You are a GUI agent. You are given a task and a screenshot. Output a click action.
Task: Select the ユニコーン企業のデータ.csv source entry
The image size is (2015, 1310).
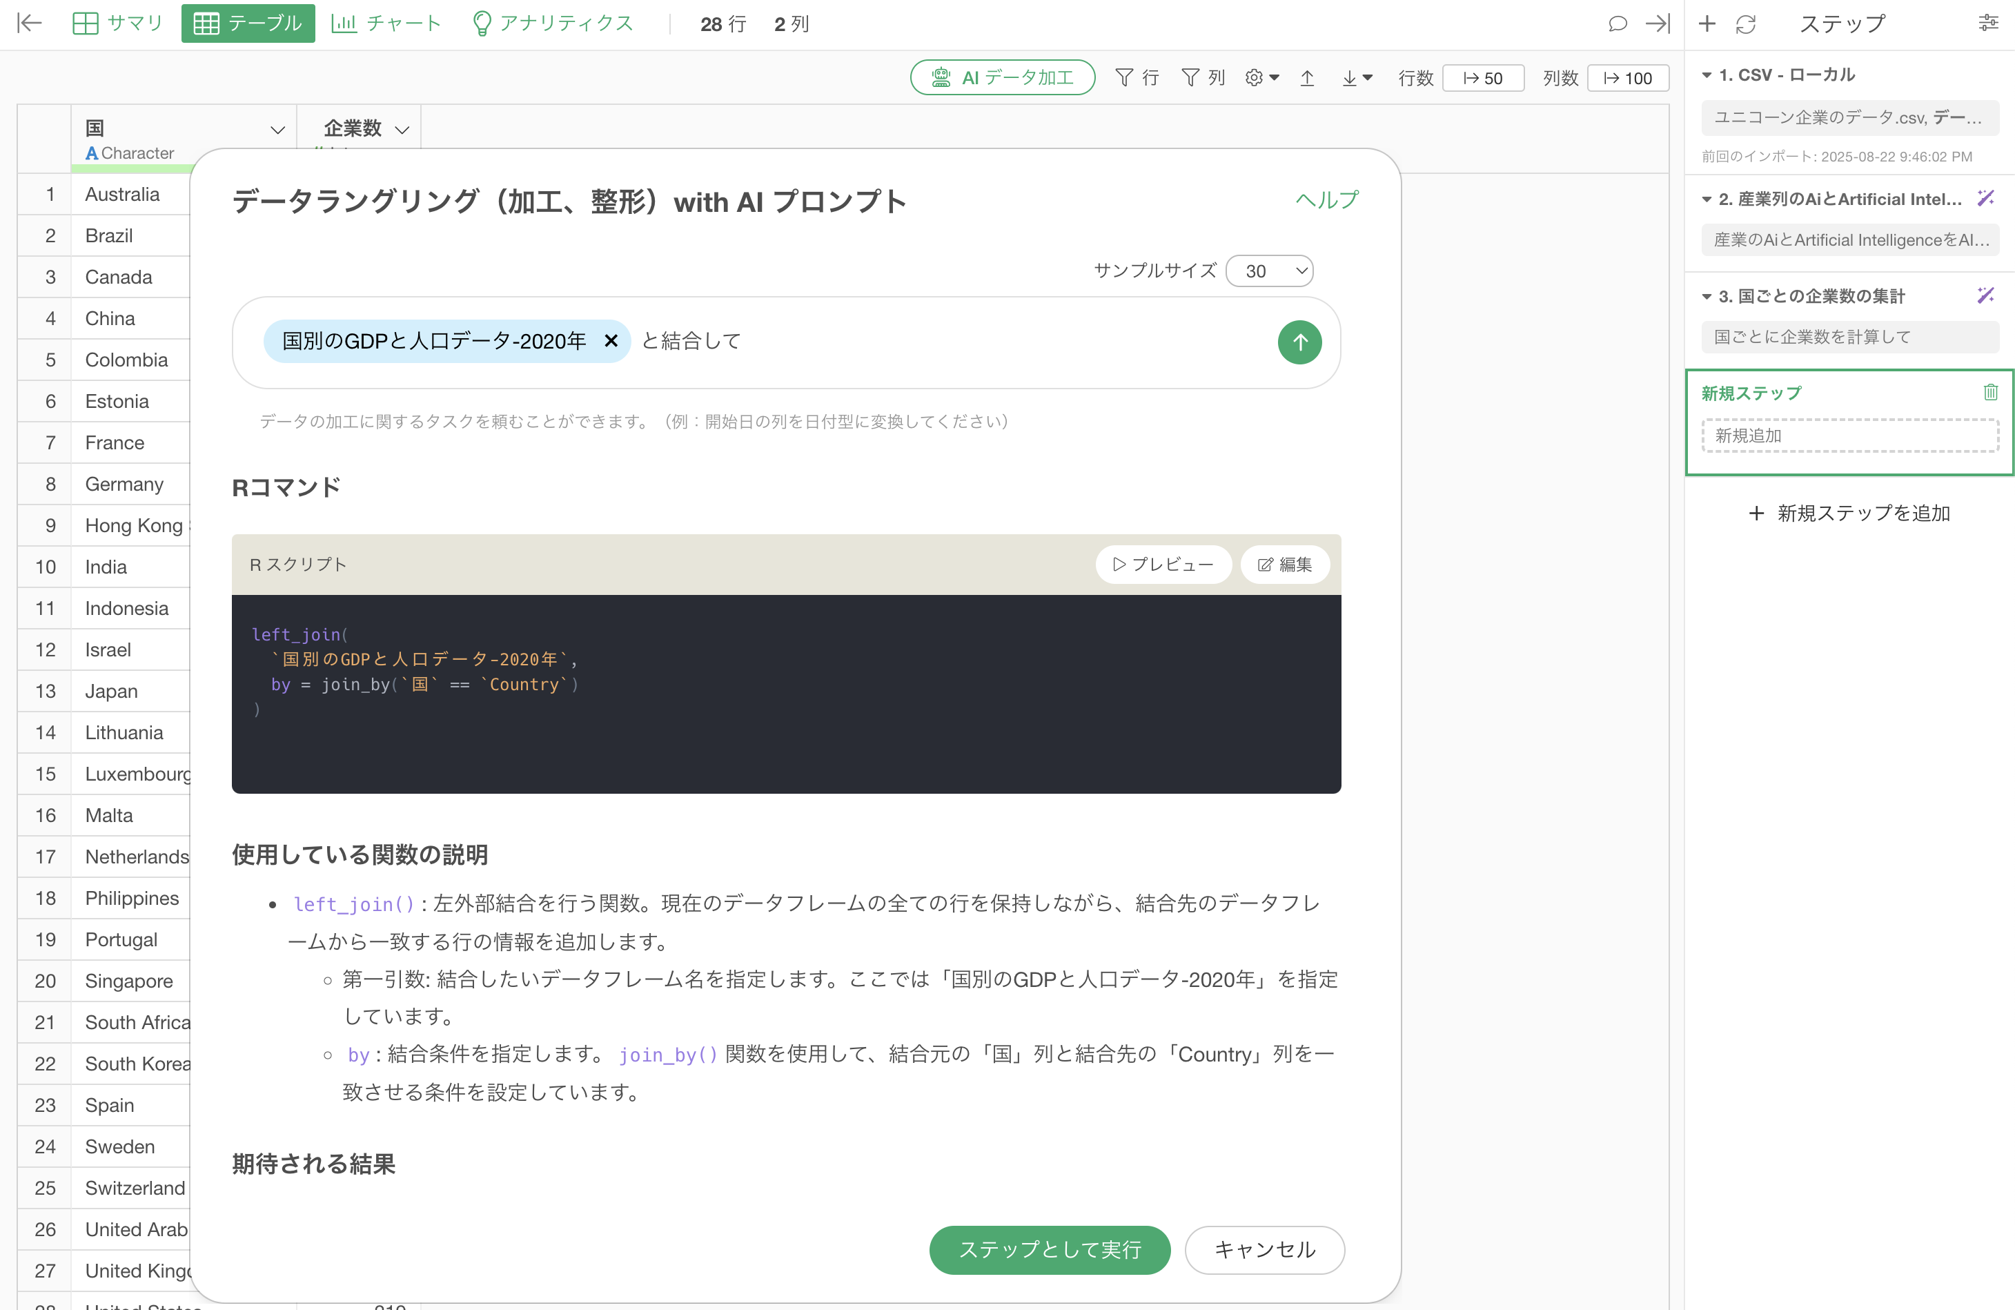pos(1850,117)
